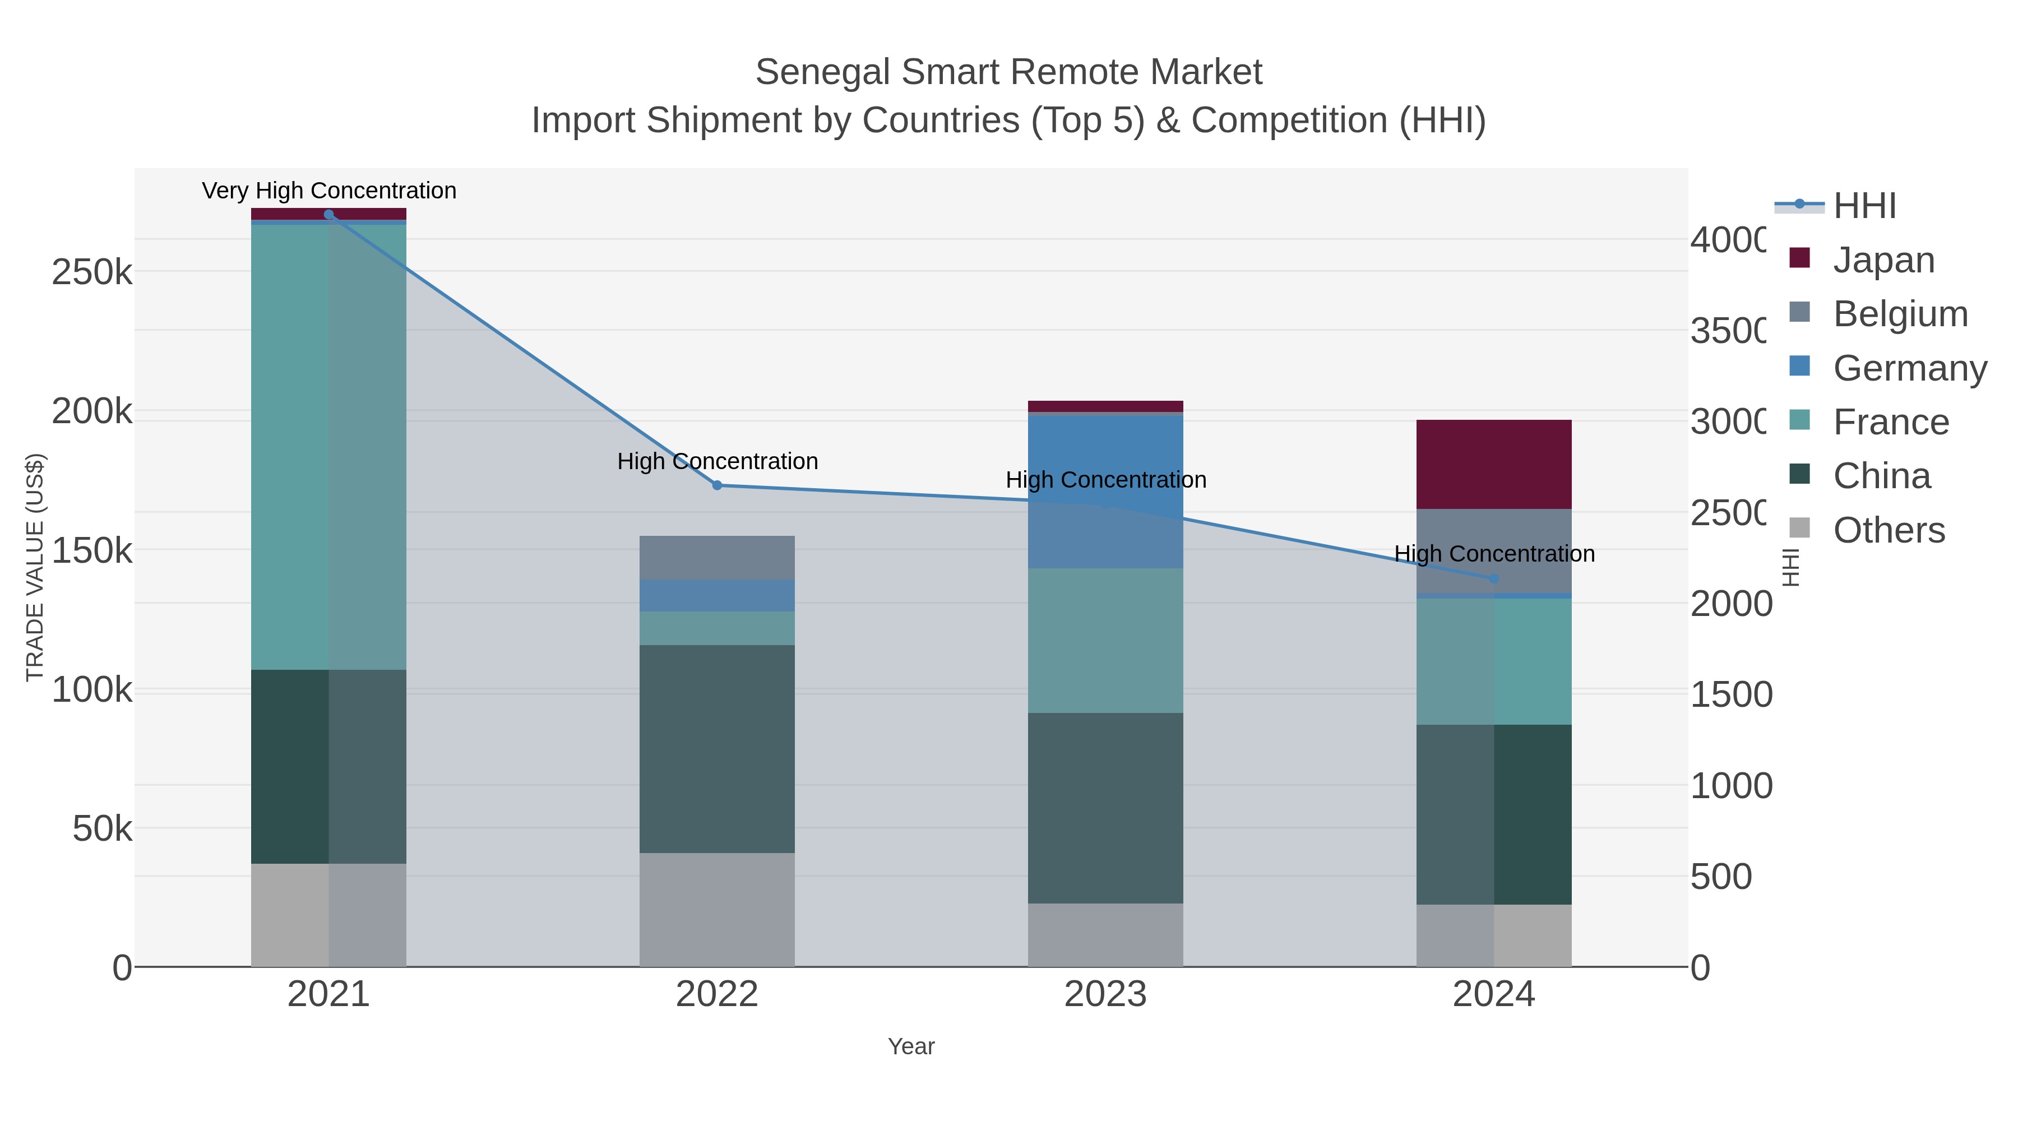Click the 2023 x-axis label
The image size is (2018, 1135).
tap(1105, 995)
